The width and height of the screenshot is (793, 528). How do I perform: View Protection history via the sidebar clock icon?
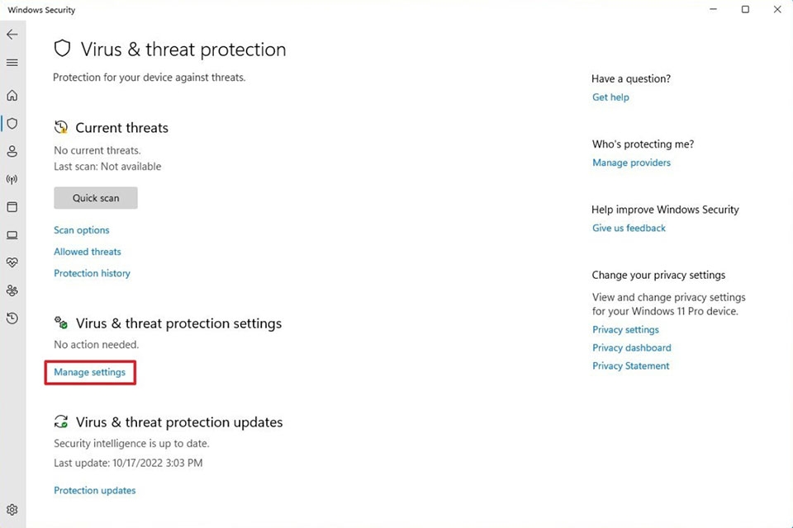[x=12, y=318]
